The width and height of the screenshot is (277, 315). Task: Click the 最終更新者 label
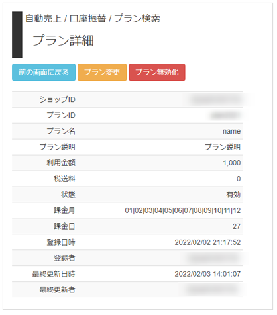pos(58,290)
